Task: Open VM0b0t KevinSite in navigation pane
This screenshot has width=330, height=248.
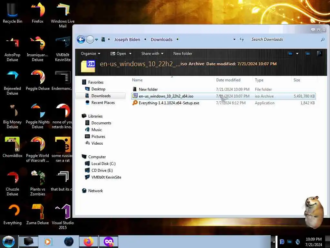Action: click(x=106, y=177)
